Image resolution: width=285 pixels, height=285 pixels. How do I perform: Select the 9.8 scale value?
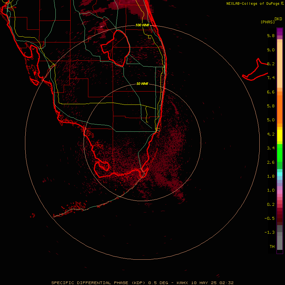(271, 35)
